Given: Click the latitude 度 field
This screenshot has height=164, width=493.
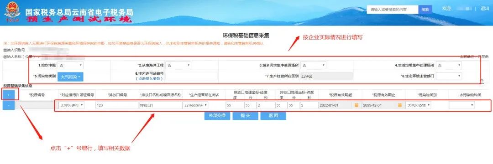Looking at the screenshot, I should click(x=281, y=105).
